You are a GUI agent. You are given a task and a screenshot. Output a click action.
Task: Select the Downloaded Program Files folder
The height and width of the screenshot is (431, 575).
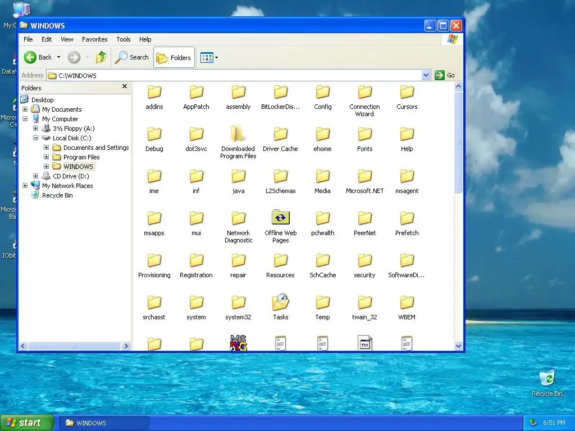point(238,142)
